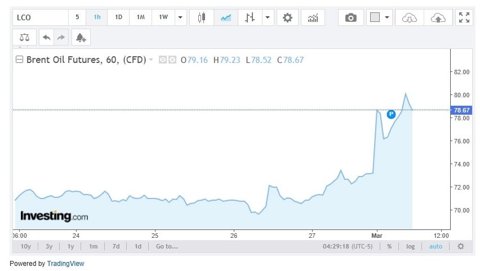Image resolution: width=480 pixels, height=271 pixels.
Task: Open chart properties gear icon
Action: click(x=287, y=17)
